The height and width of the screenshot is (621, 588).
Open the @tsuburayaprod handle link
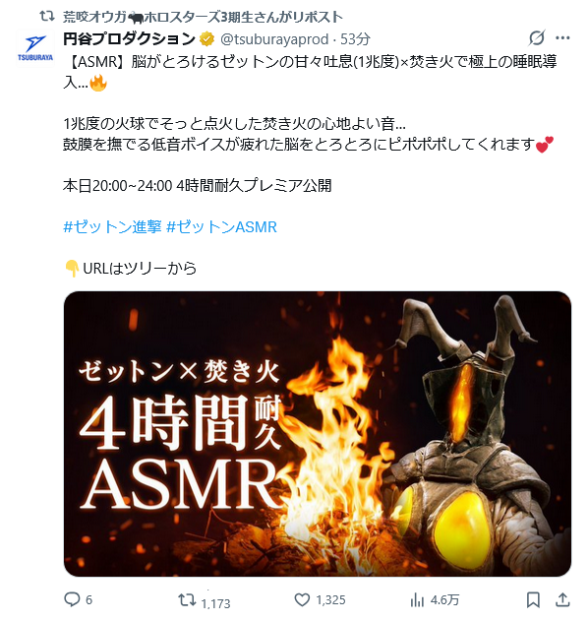click(274, 38)
